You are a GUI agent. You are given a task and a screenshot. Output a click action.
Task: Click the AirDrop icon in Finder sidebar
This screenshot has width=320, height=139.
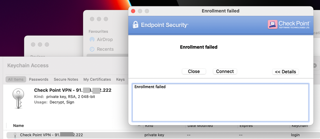point(92,40)
